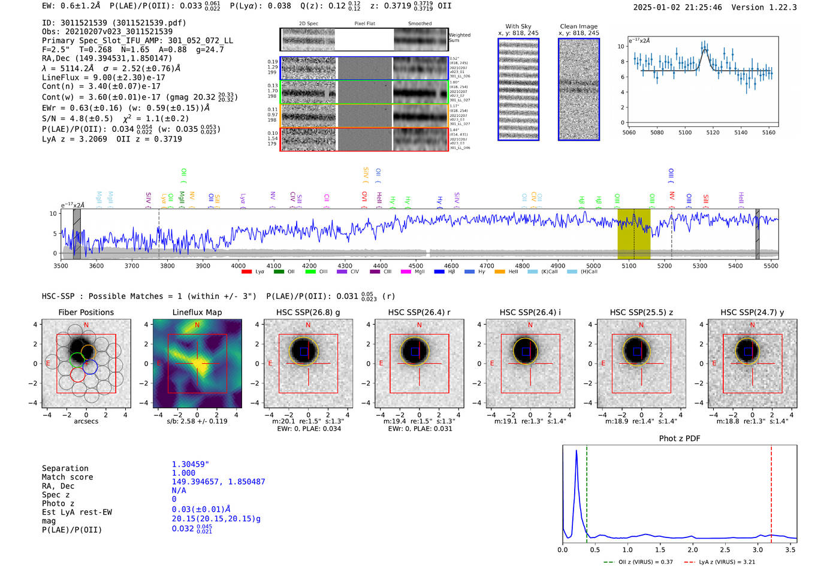Click the blue Hβ legend swatch
This screenshot has height=571, width=839.
tap(439, 272)
